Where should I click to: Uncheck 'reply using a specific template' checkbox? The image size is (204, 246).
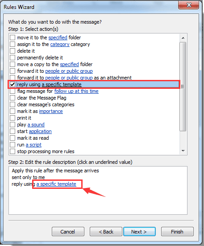(12, 84)
